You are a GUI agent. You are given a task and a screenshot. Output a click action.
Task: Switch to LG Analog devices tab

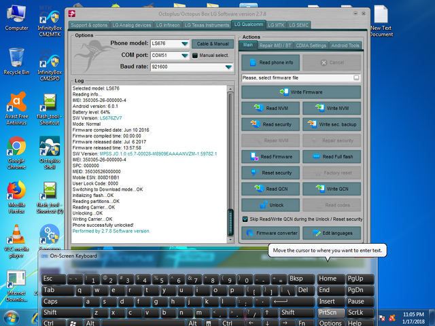coord(132,25)
